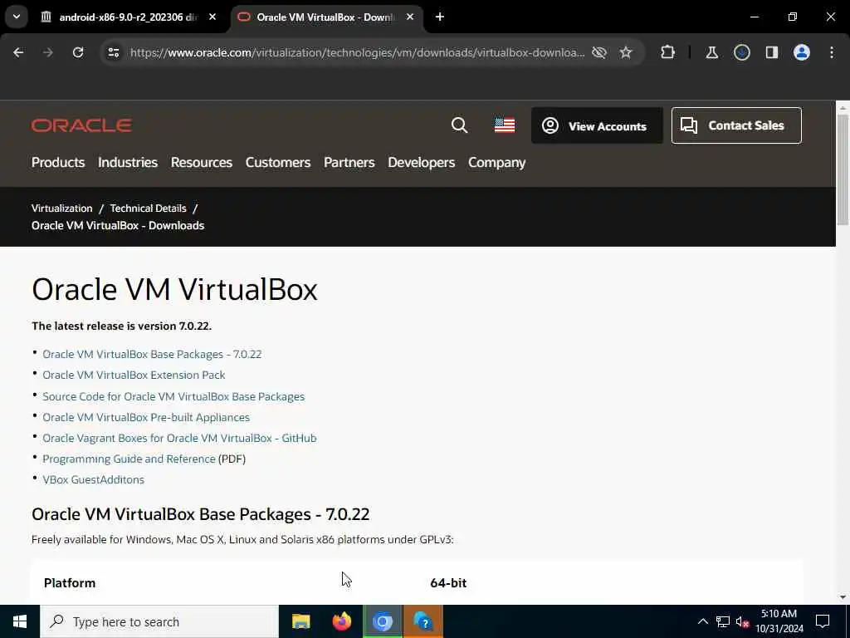Open a new browser tab
This screenshot has width=850, height=638.
440,17
